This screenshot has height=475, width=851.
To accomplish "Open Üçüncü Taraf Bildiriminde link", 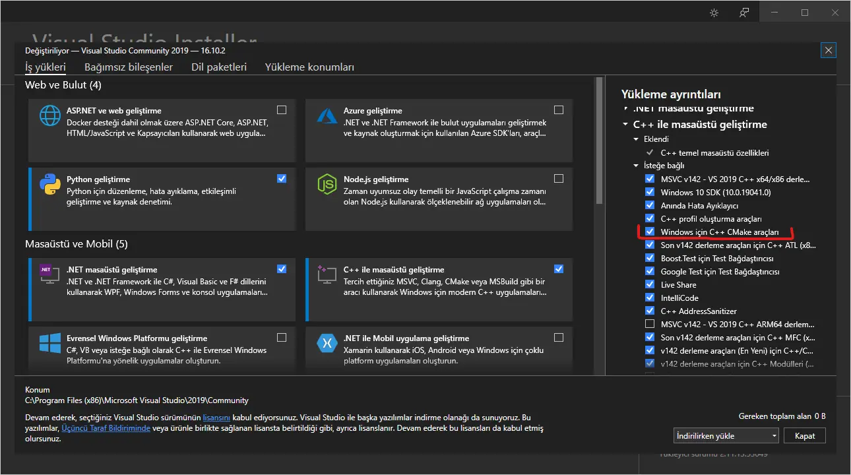I will click(x=106, y=428).
